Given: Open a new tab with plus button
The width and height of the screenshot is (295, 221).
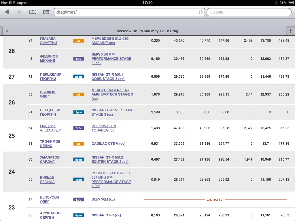Looking at the screenshot, I should 290,31.
